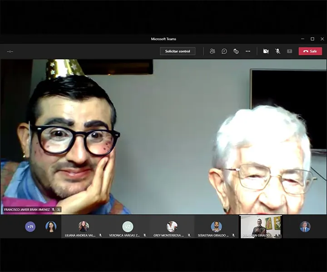The width and height of the screenshot is (327, 272).
Task: Click the share content icon
Action: point(289,51)
